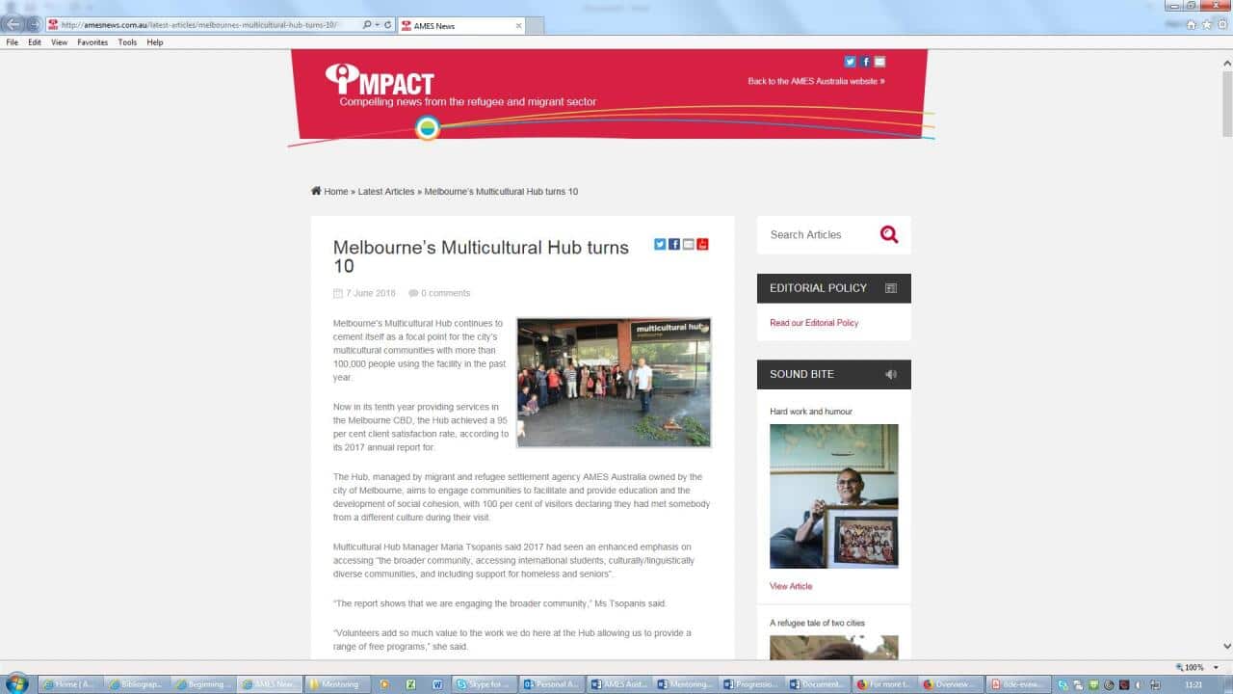The width and height of the screenshot is (1233, 694).
Task: Click the scrollbar up arrow
Action: tap(1226, 63)
